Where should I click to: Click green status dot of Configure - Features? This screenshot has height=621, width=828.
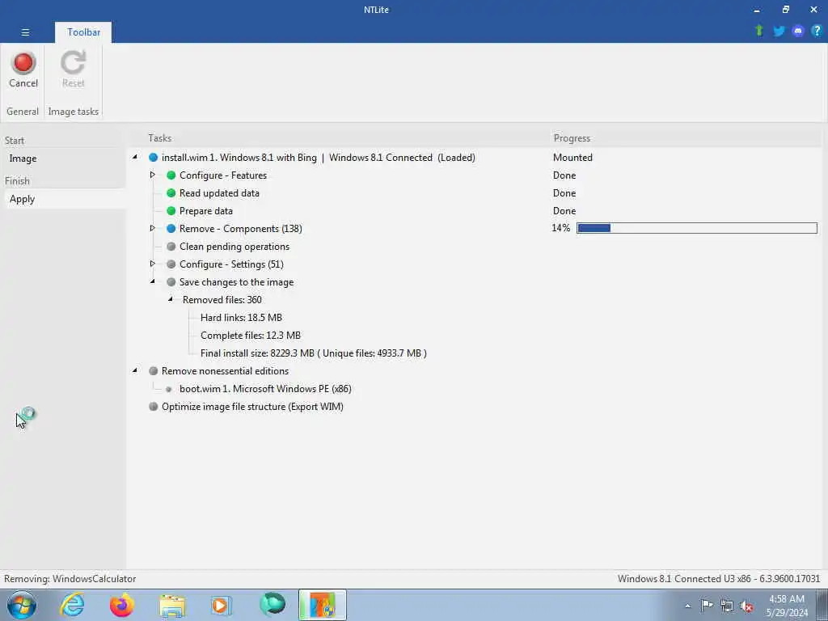tap(171, 175)
